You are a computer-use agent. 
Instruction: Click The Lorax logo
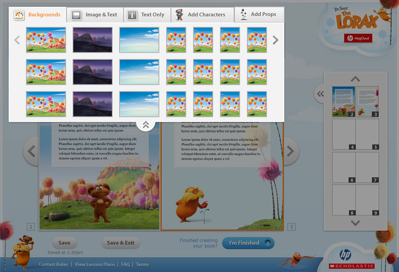356,18
